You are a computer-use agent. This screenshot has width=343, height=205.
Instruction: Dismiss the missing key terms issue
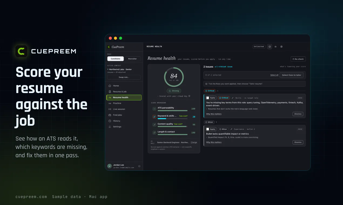tap(298, 114)
